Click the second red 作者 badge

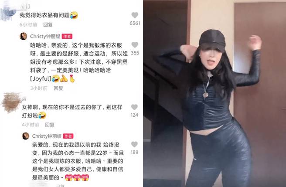pos(68,136)
